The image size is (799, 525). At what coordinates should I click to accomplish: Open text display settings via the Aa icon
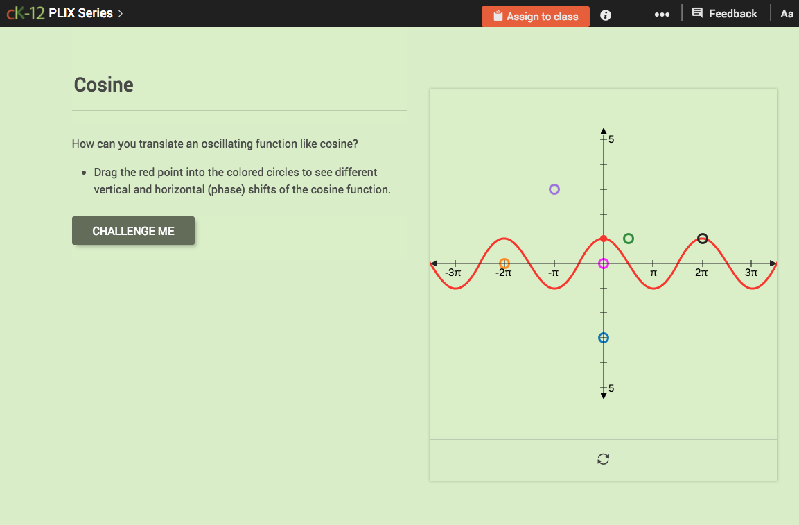pos(787,13)
